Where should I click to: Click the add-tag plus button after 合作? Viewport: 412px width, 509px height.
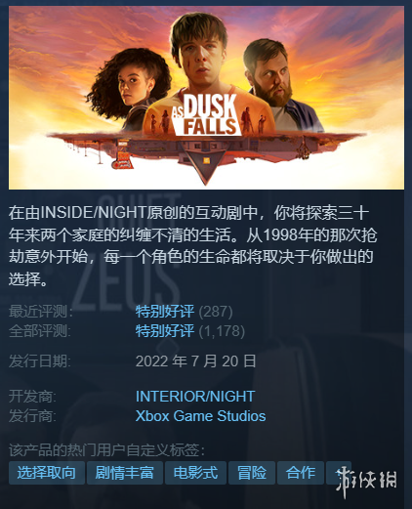(339, 473)
